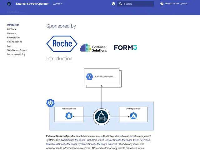Open the Deprecation Policy page

pyautogui.click(x=16, y=54)
